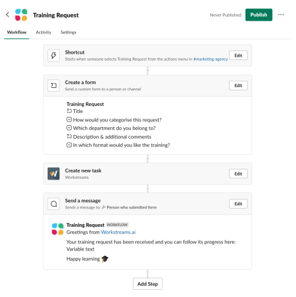Click the back arrow icon

8,15
